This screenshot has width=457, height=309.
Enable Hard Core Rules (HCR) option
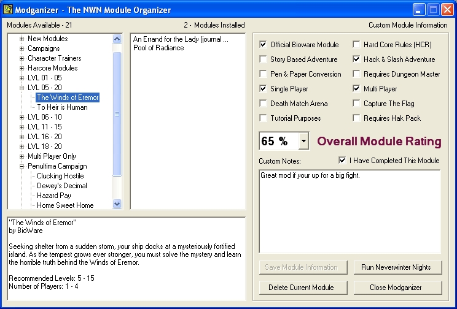point(357,45)
